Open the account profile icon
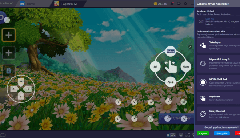240x138 pixels. pos(179,4)
